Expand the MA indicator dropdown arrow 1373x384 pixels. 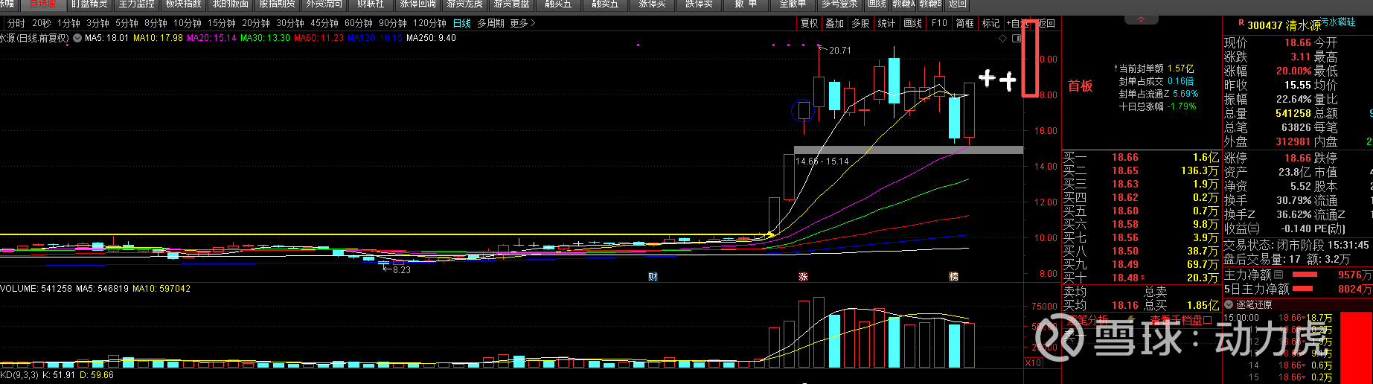click(x=77, y=38)
